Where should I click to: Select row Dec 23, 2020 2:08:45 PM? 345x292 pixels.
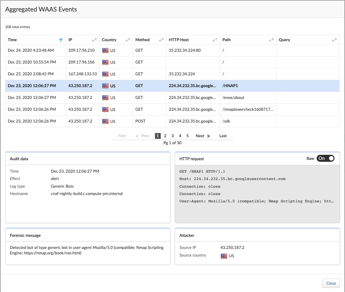click(172, 74)
